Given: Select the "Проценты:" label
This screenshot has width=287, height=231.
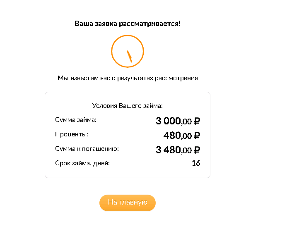Looking at the screenshot, I should point(72,134).
